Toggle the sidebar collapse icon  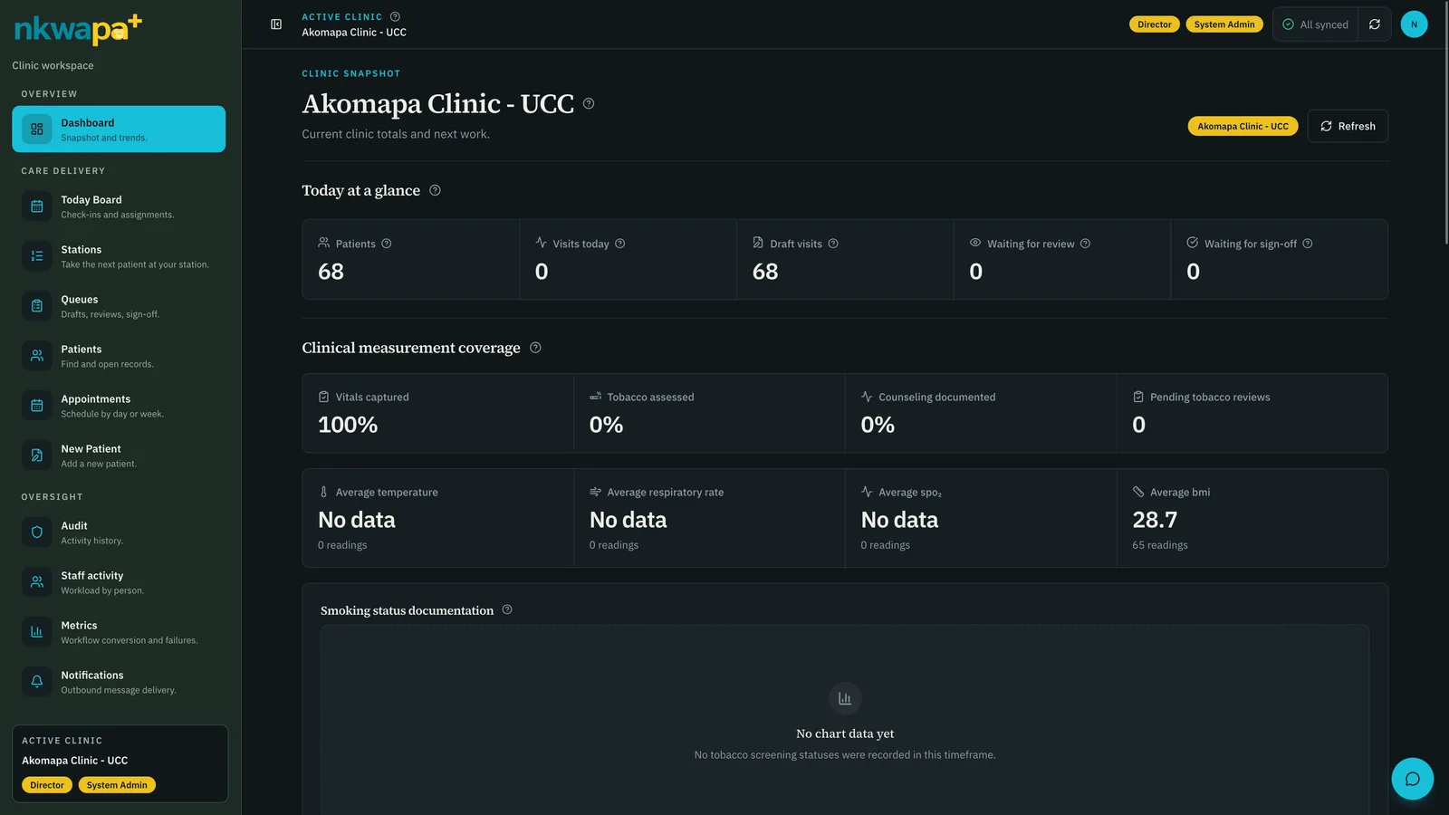pyautogui.click(x=276, y=24)
